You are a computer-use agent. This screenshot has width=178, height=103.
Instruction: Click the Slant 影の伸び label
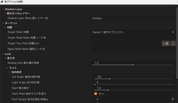click(20, 88)
